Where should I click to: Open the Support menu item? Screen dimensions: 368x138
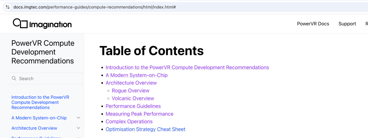347,24
